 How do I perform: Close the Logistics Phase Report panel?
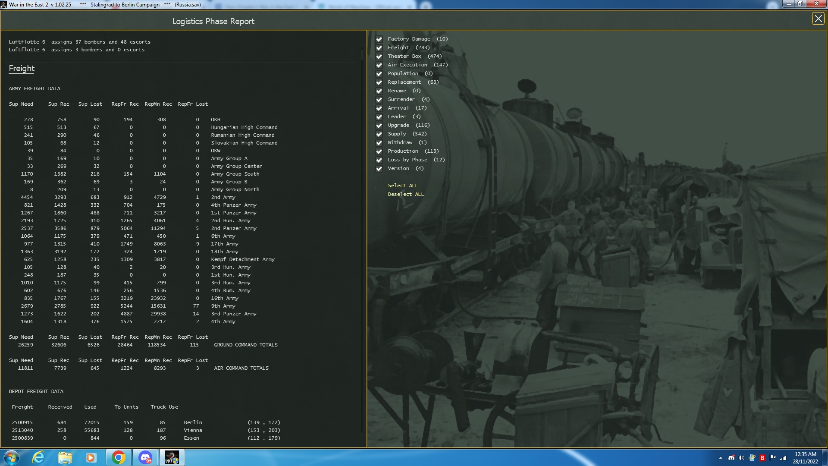(818, 19)
